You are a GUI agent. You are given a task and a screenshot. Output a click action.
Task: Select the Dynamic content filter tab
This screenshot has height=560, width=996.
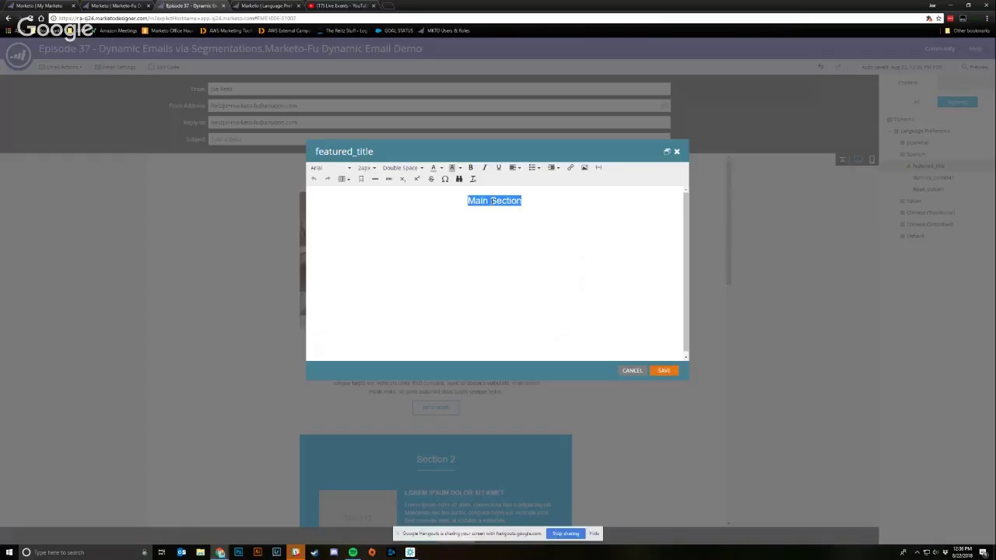(x=957, y=102)
